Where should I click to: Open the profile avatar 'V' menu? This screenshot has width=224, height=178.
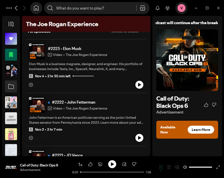point(181,8)
